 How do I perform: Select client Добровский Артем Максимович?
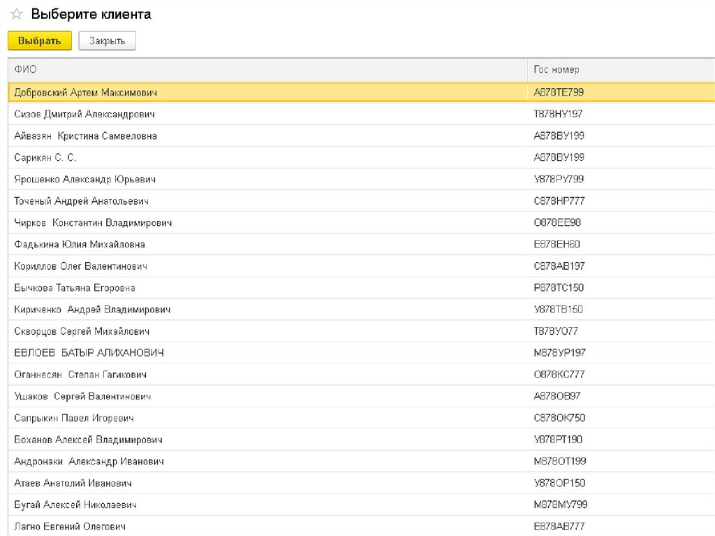(86, 92)
